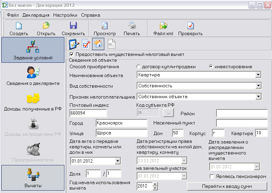
Task: Open the Настройки menu
Action: (x=65, y=15)
